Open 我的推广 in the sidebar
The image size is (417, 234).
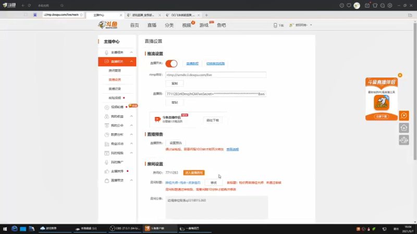(117, 162)
